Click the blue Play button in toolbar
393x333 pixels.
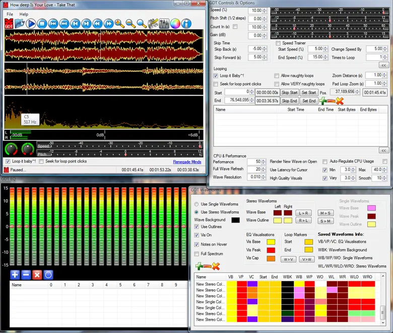[x=31, y=23]
